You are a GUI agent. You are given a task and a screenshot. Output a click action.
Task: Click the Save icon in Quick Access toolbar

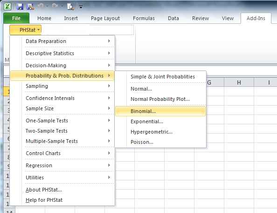point(20,7)
